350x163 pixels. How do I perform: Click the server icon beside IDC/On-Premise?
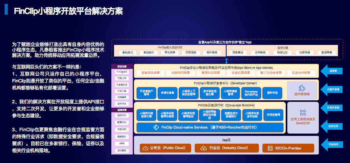tap(270, 148)
